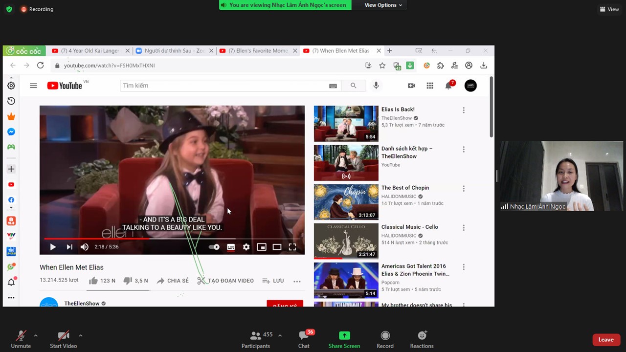
Task: Enter fullscreen video mode
Action: point(292,247)
